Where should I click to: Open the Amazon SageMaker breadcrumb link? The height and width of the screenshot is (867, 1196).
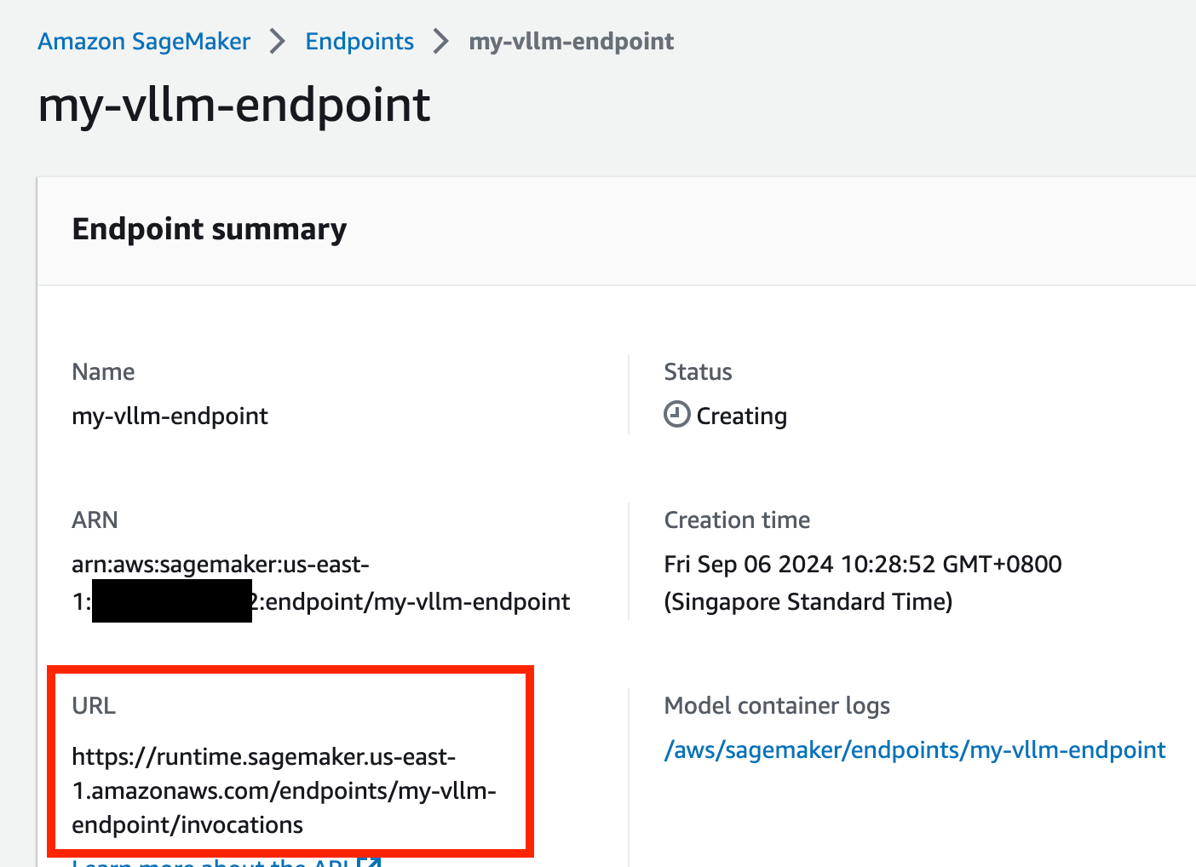(144, 41)
